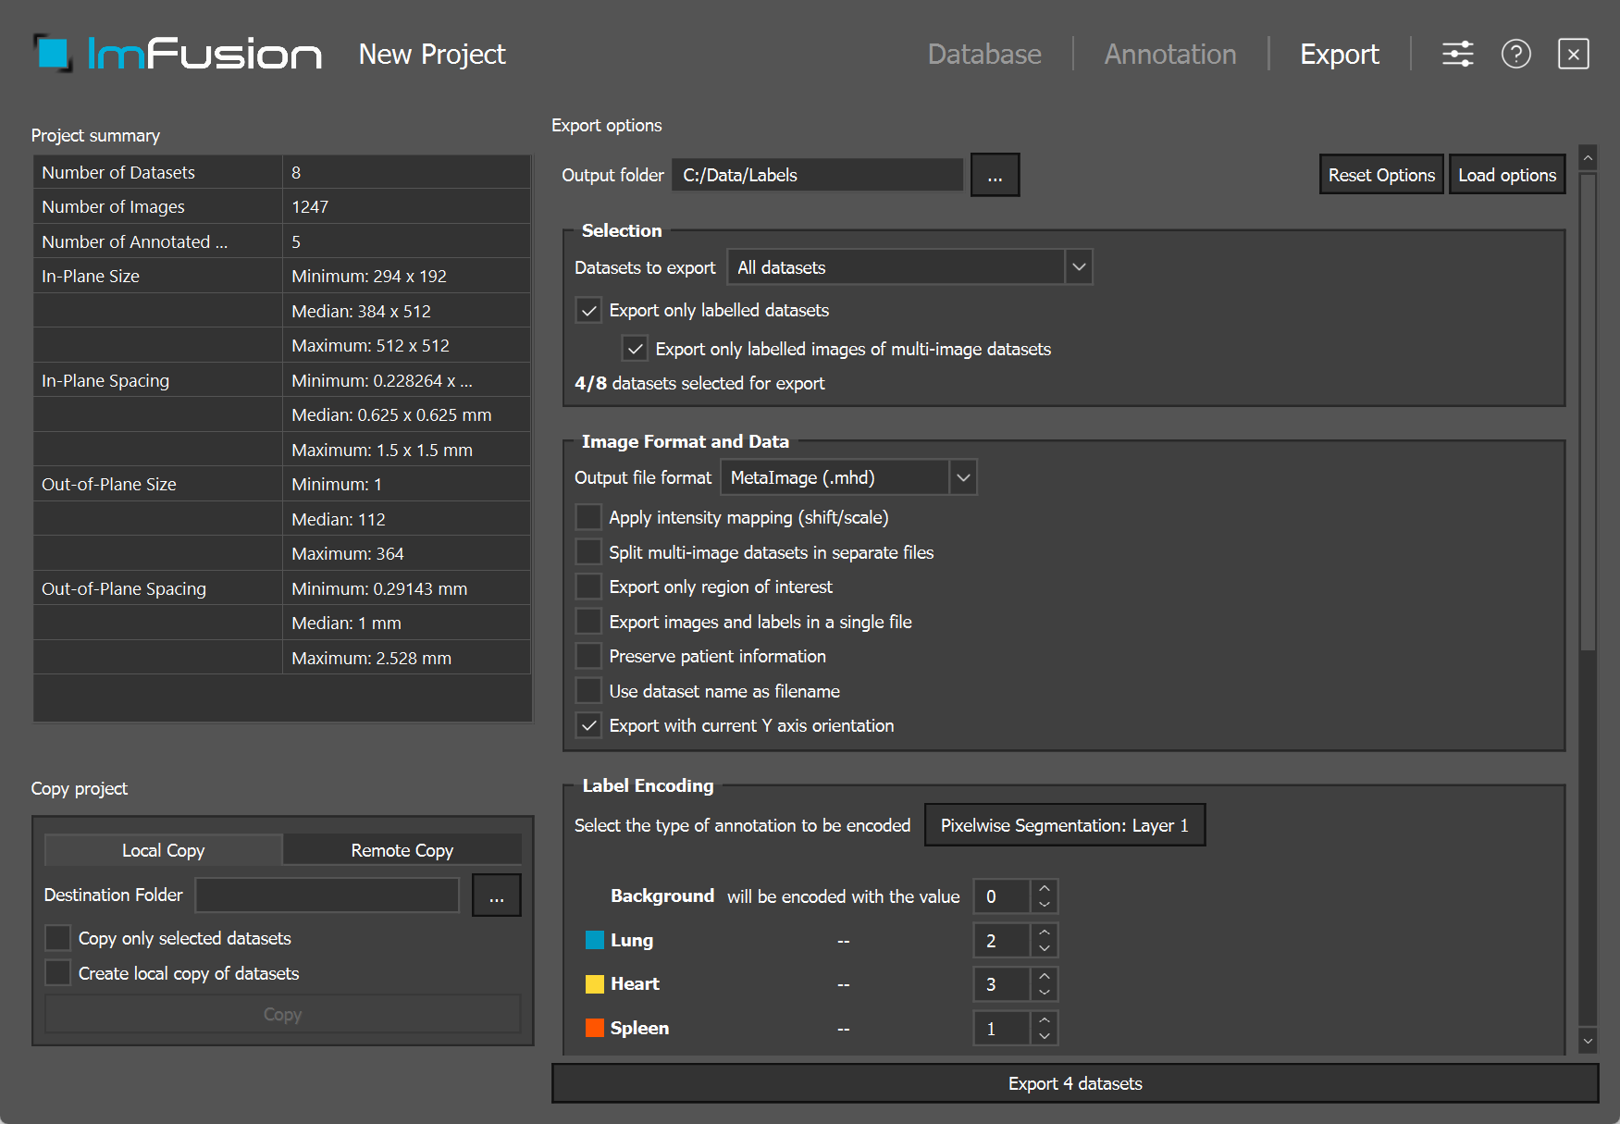Click the Lung blue color swatch
The width and height of the screenshot is (1620, 1124).
click(595, 940)
